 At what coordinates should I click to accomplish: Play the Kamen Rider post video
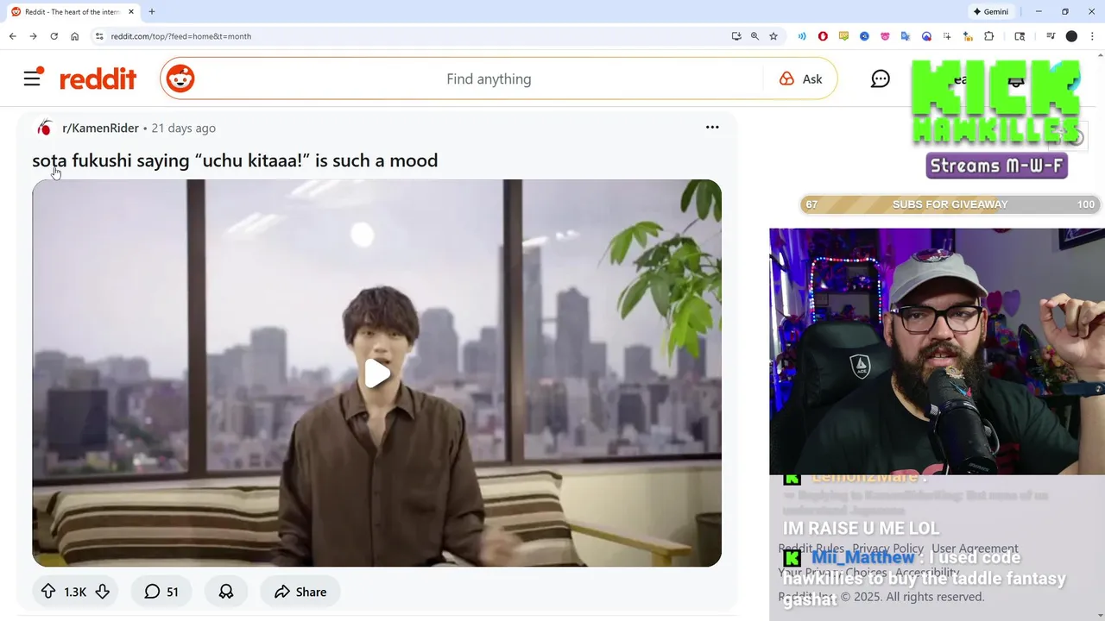[376, 373]
